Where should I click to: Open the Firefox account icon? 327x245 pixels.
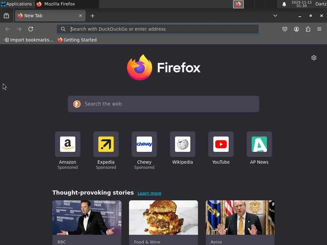(x=296, y=29)
